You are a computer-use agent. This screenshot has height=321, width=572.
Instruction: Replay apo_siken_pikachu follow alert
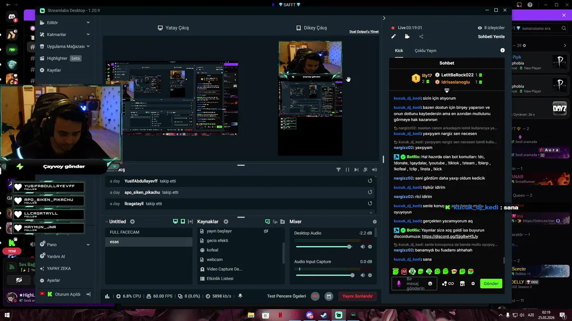(370, 192)
